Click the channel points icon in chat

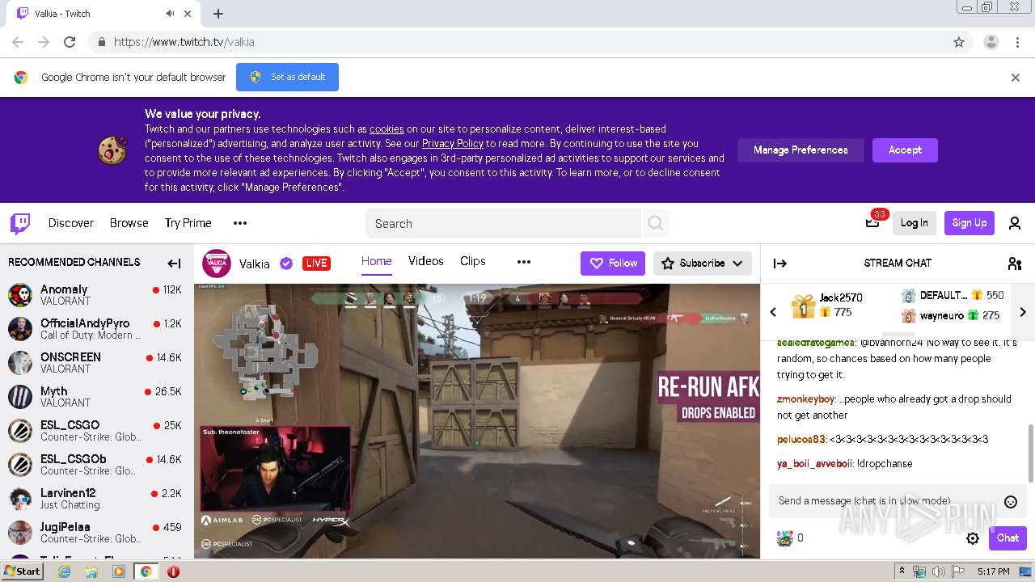click(785, 538)
